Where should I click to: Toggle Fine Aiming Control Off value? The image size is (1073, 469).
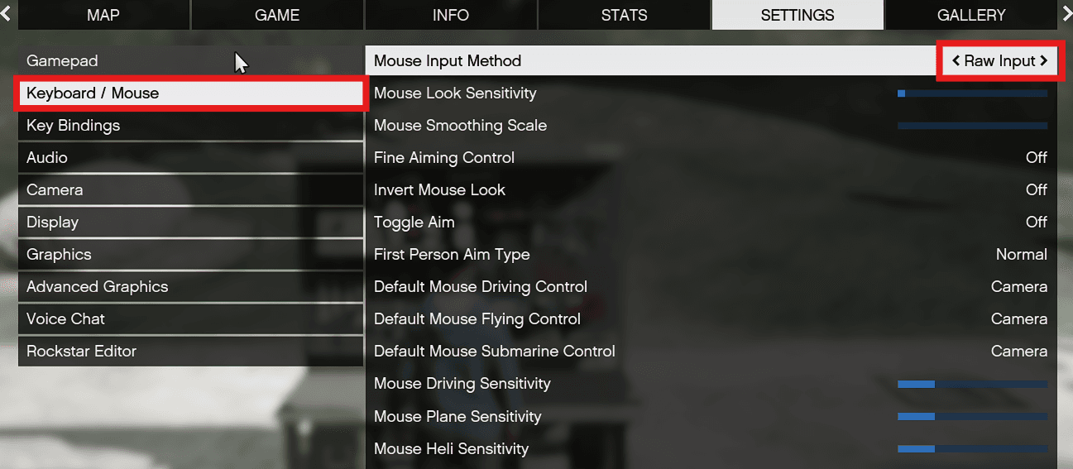1036,158
